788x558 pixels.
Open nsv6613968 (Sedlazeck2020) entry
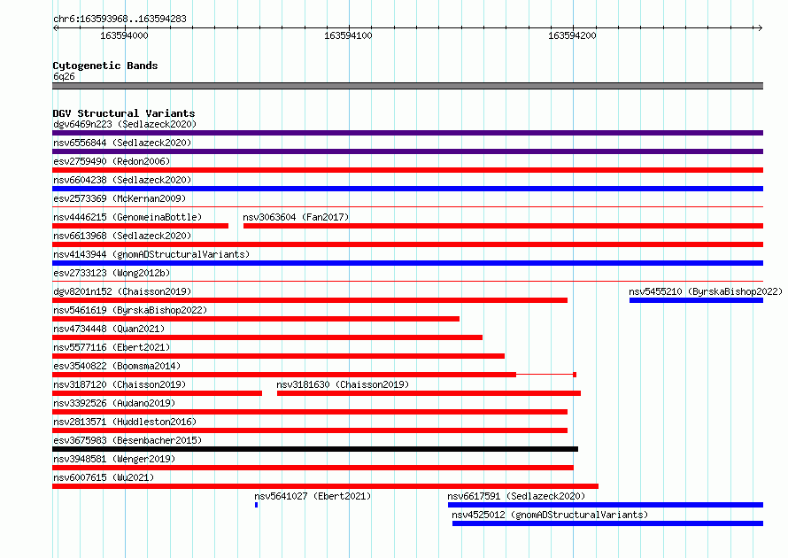pyautogui.click(x=122, y=236)
